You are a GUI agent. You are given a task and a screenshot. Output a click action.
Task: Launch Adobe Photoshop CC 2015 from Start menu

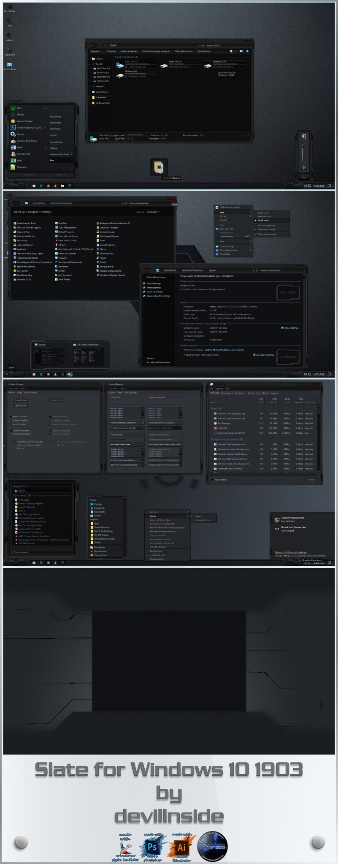pyautogui.click(x=26, y=127)
